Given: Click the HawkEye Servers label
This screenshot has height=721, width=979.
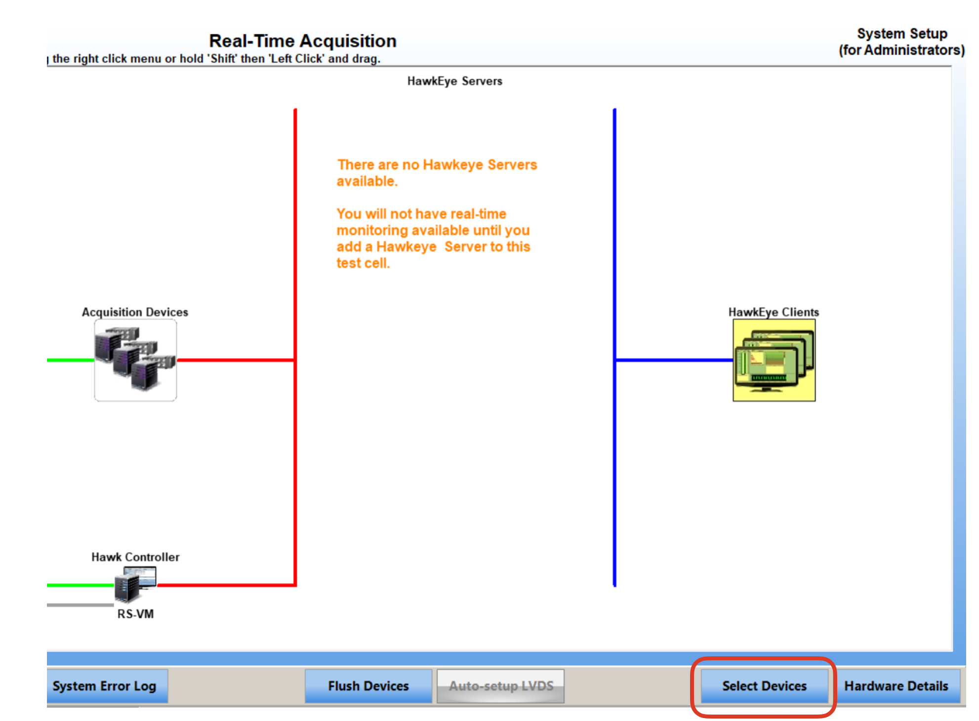Looking at the screenshot, I should pyautogui.click(x=454, y=81).
